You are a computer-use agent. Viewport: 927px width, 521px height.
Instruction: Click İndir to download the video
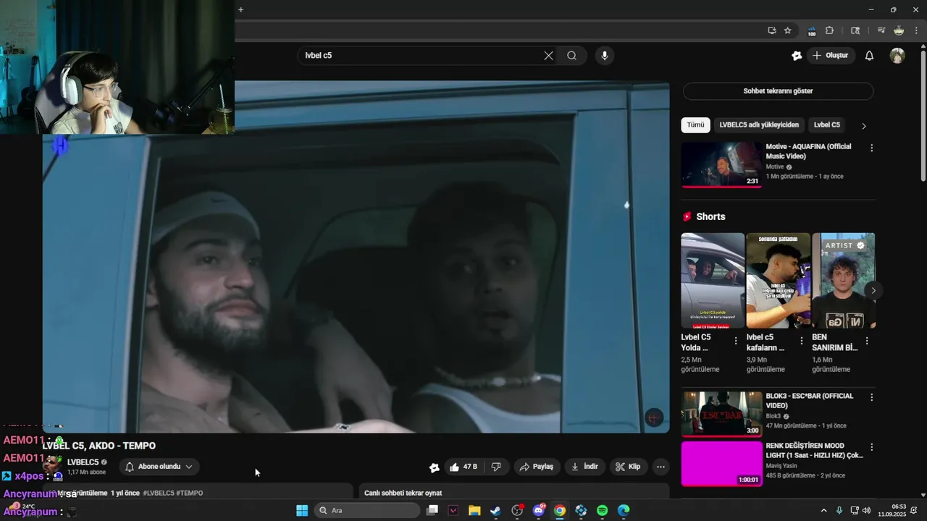pos(584,467)
